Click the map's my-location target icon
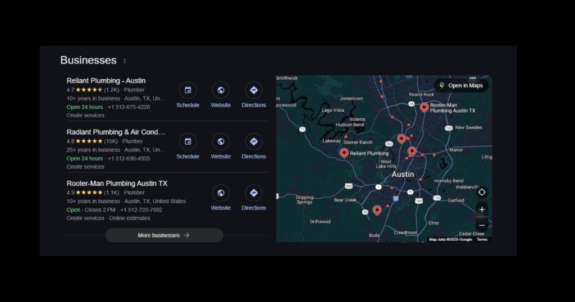This screenshot has width=575, height=302. 481,192
